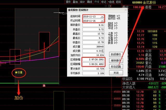Click the 09:38 trade row with volume 60
Image resolution: width=166 pixels, height=110 pixels.
tap(144, 95)
